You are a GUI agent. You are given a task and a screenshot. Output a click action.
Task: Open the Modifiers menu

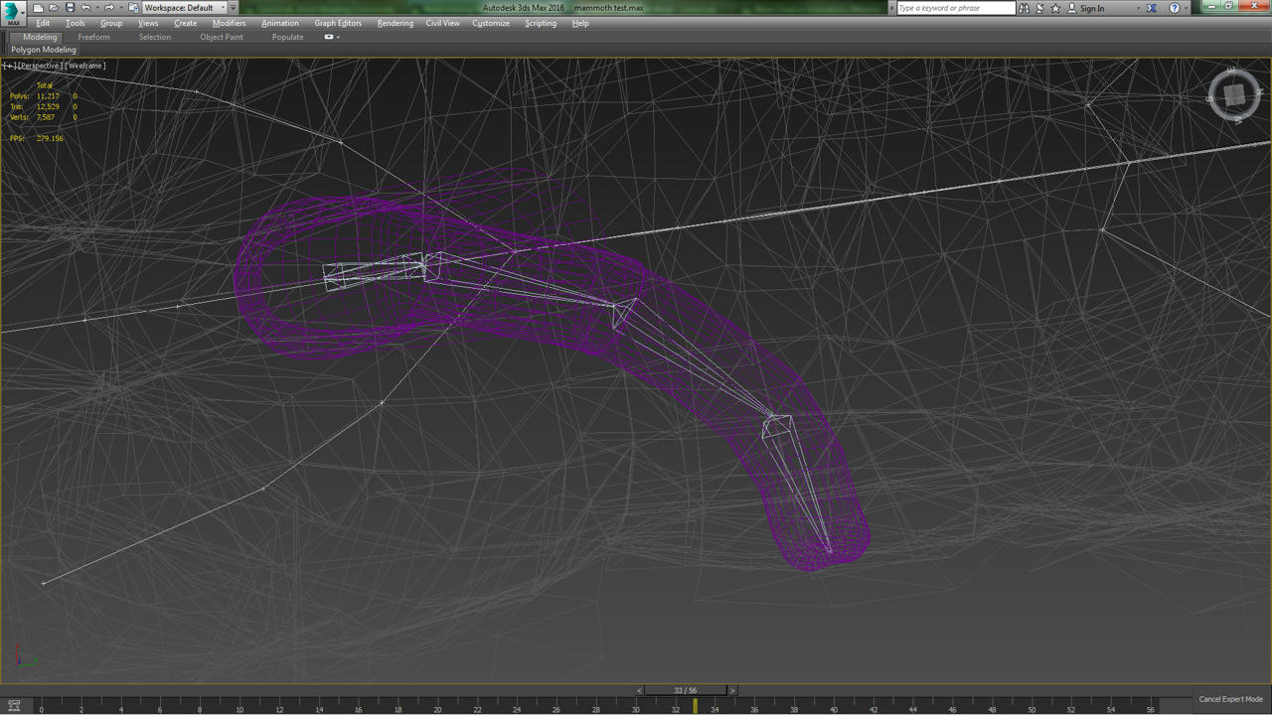[x=229, y=23]
